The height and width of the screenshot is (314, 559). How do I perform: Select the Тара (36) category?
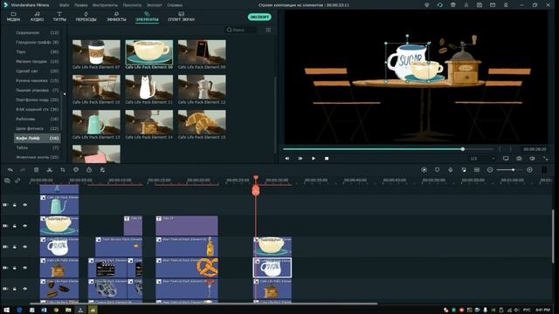click(37, 51)
